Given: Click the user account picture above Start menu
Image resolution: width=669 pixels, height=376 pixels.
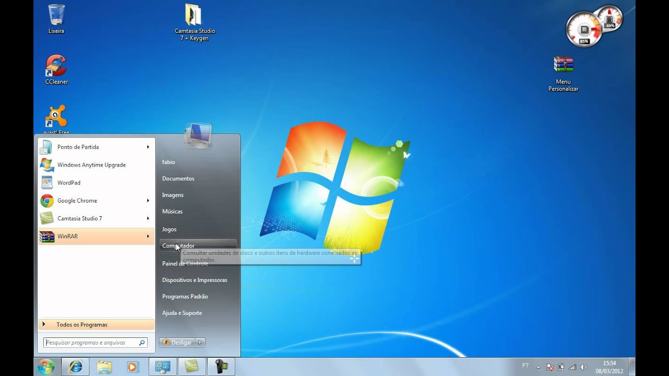Looking at the screenshot, I should [x=198, y=136].
